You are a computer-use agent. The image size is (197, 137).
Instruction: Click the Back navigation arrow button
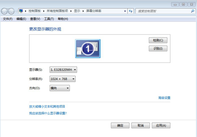[4, 11]
